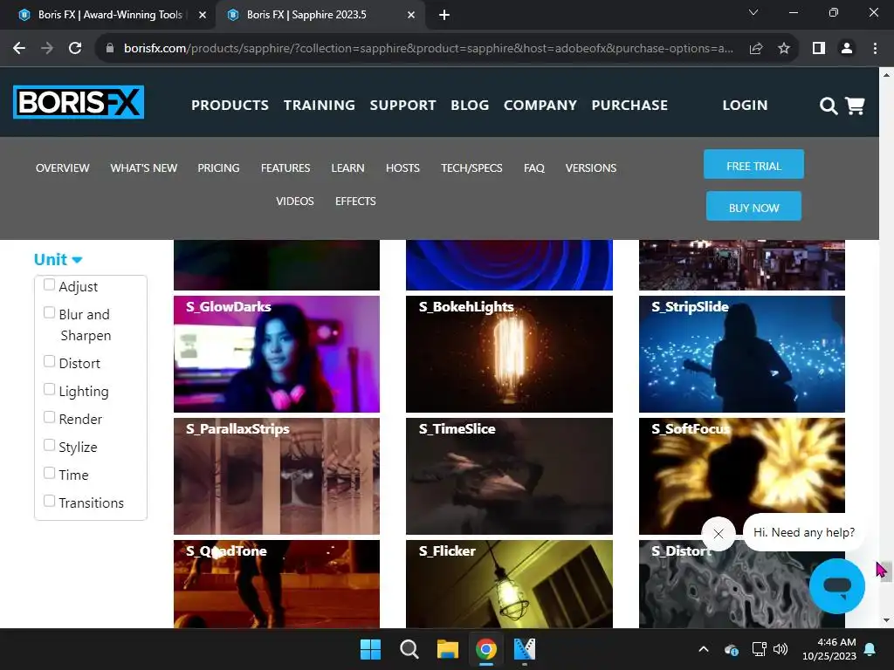Open the SUPPORT menu
The width and height of the screenshot is (894, 670).
click(402, 106)
